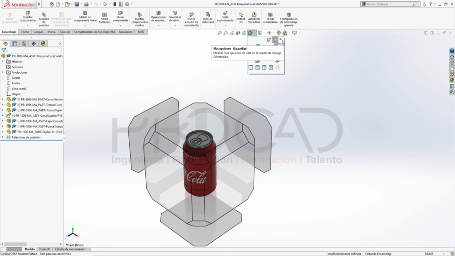Switch to ConfigurationManager panel tab

[24, 44]
